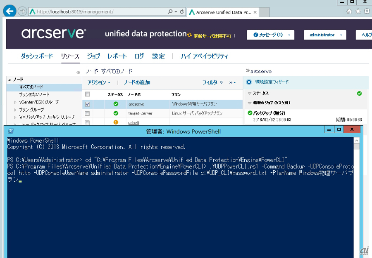Switch to the ログ tab

coord(139,56)
